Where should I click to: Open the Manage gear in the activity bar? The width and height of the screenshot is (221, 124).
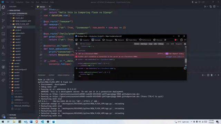pos(3,116)
